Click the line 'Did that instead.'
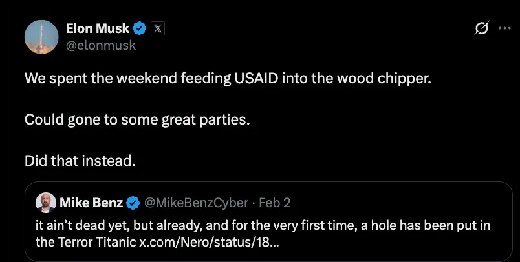This screenshot has width=520, height=262. 80,161
